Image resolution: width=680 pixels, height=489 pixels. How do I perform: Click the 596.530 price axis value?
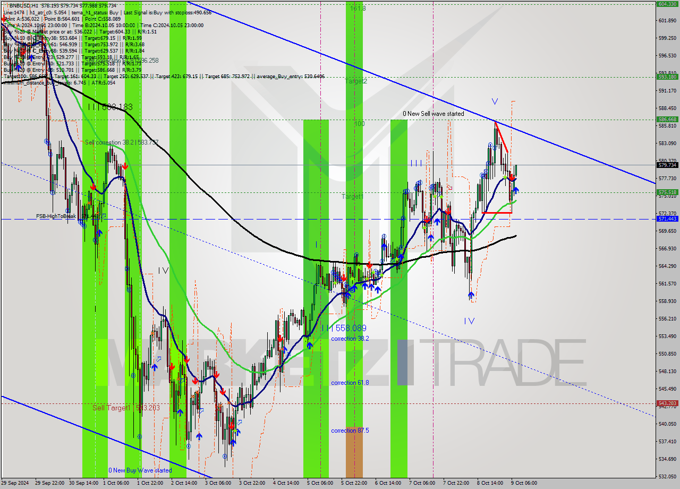667,55
